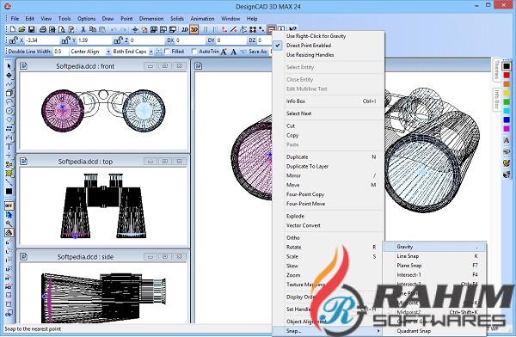Screen dimensions: 516x337
Task: Create a new file with the New icon
Action: coord(12,29)
